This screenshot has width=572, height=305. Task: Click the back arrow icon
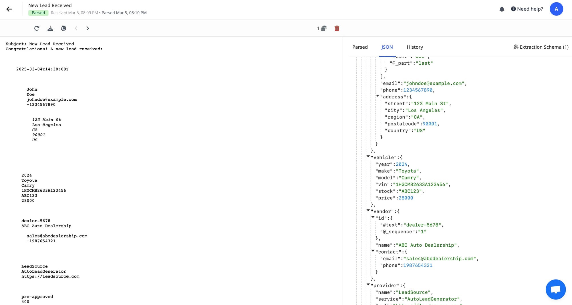(x=9, y=9)
